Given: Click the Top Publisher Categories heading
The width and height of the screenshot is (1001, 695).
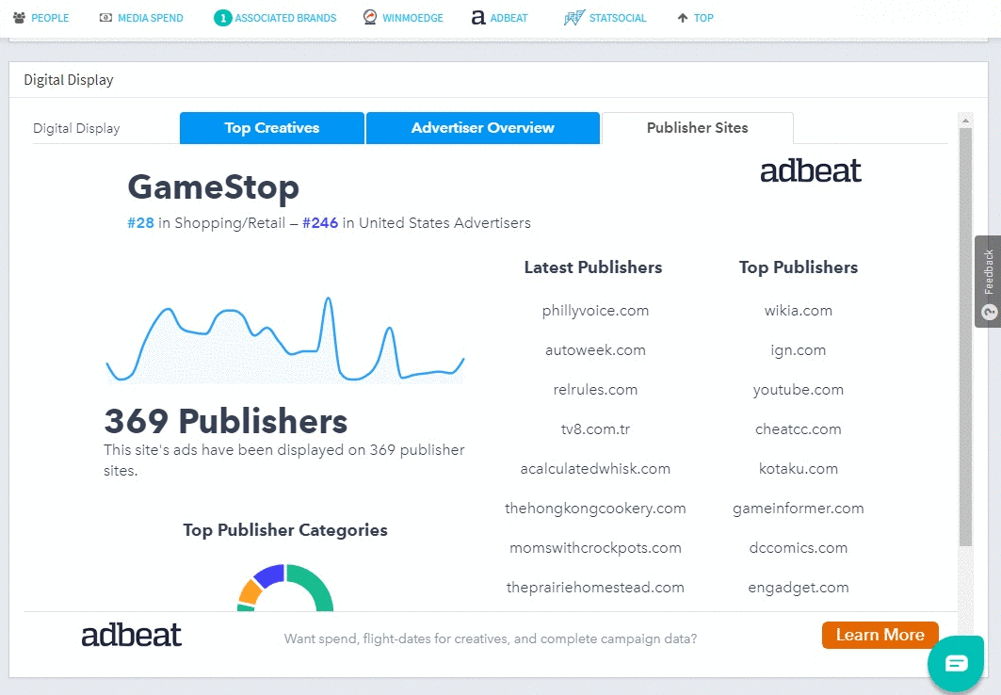Looking at the screenshot, I should pos(285,530).
